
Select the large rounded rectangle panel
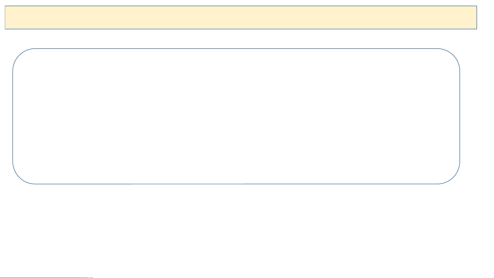tap(236, 116)
